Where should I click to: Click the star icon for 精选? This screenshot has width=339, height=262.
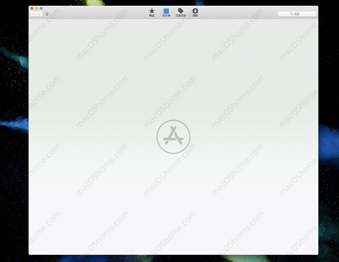point(152,11)
